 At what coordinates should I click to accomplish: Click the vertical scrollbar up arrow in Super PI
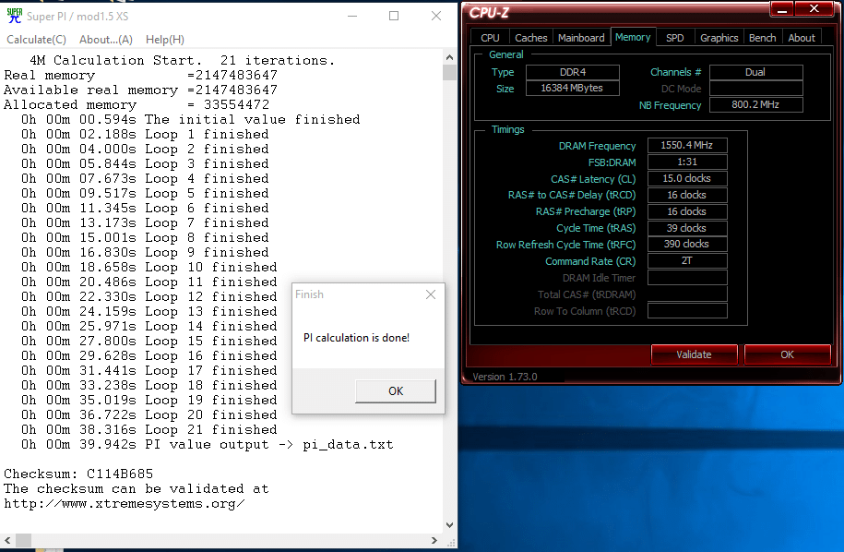point(450,57)
